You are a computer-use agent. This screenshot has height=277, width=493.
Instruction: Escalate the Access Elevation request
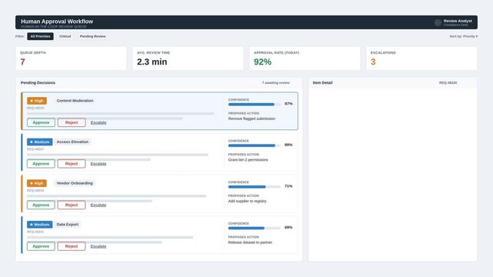98,164
